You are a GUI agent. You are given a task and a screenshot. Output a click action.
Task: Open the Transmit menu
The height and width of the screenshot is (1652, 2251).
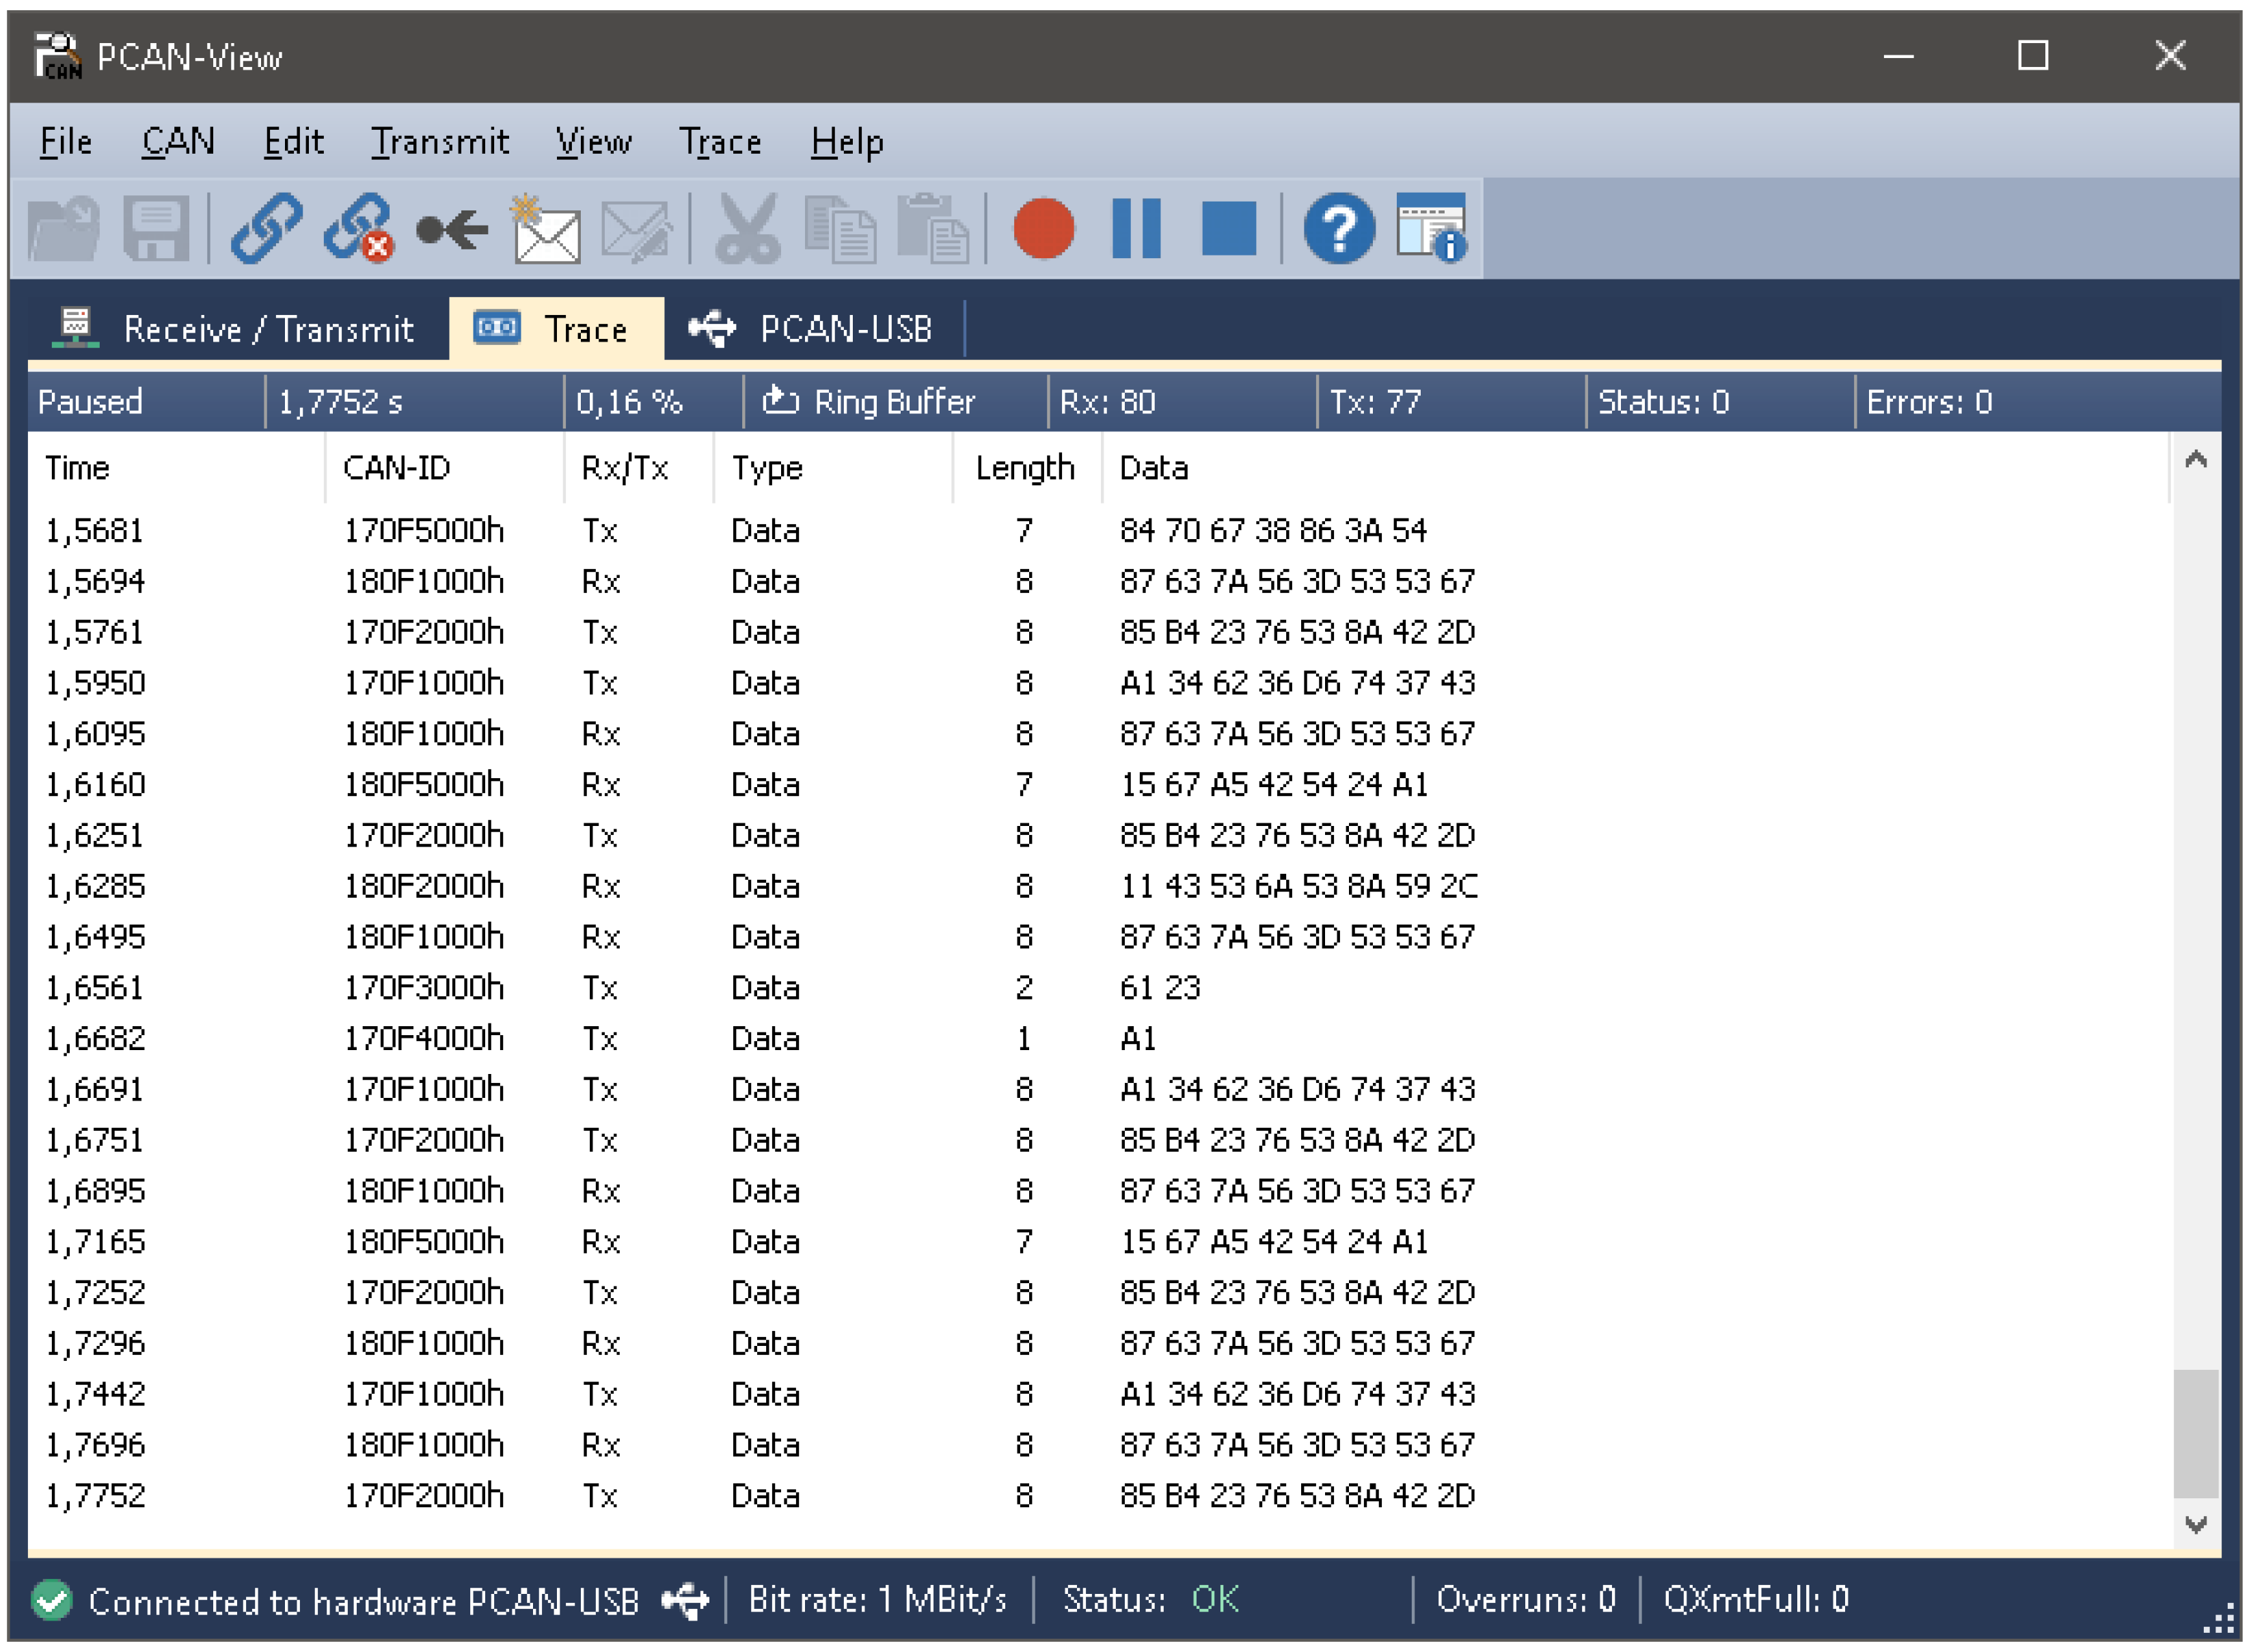click(x=440, y=142)
